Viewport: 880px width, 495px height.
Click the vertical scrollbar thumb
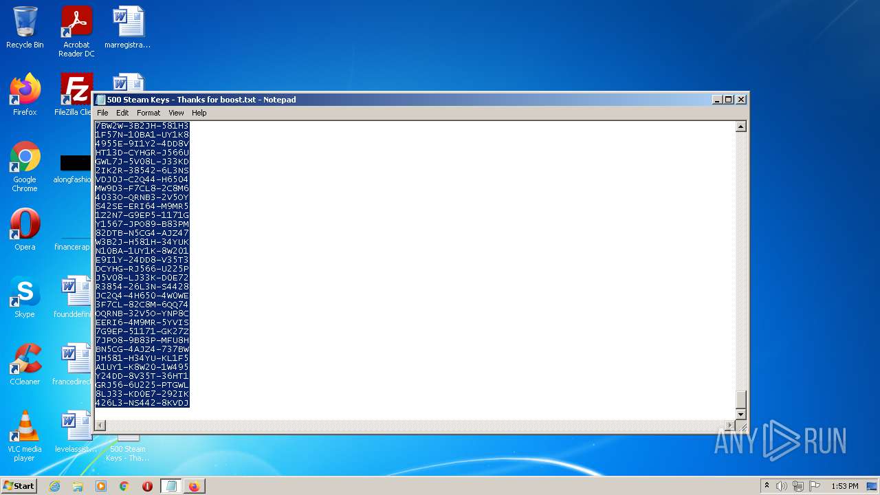(x=741, y=399)
